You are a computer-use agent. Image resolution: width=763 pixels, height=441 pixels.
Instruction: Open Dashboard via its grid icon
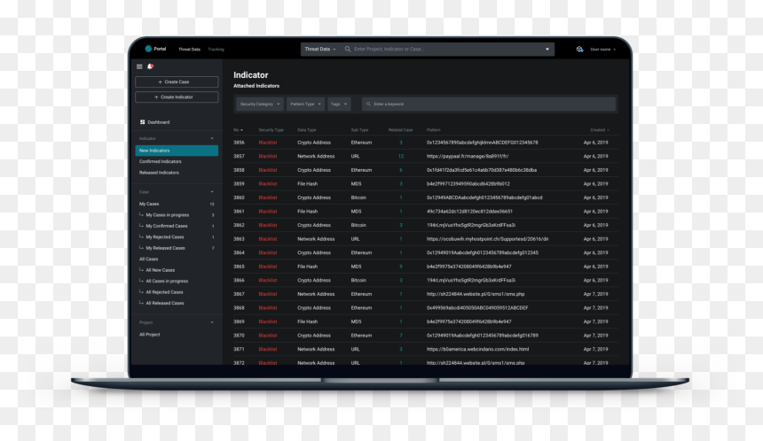point(142,122)
